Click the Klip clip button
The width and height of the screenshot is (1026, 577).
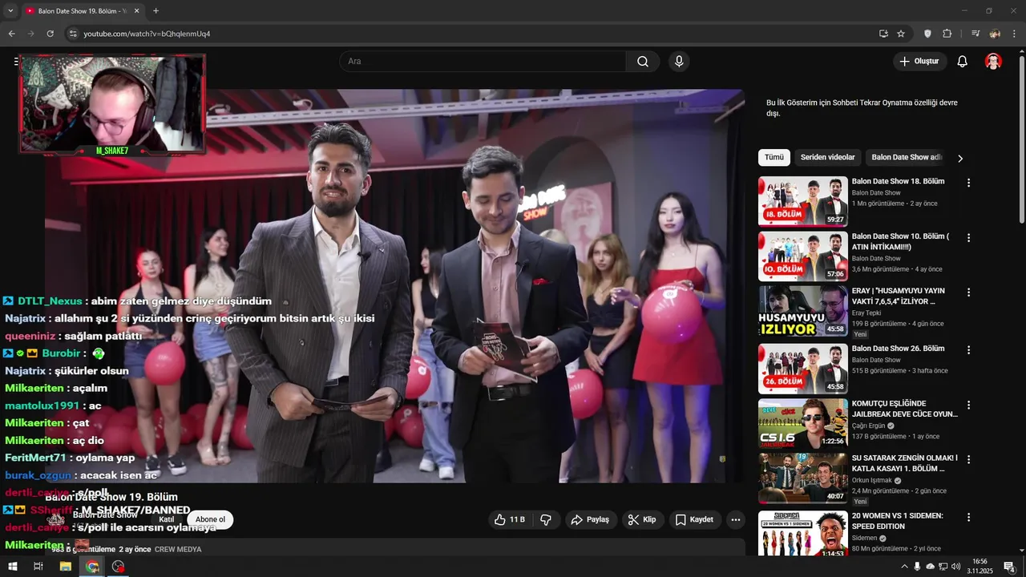click(642, 519)
